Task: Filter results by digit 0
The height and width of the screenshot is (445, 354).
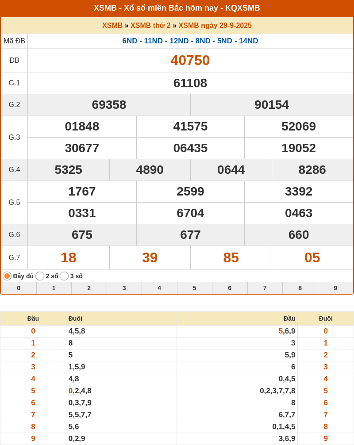Action: [x=19, y=288]
